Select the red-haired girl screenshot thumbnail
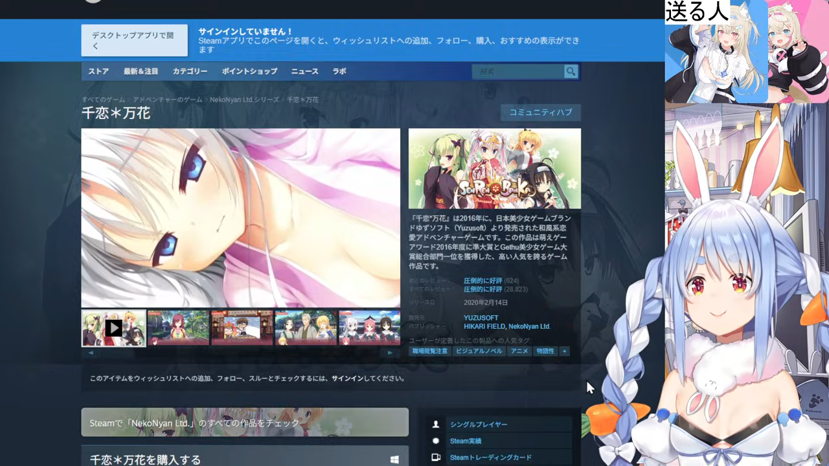Image resolution: width=829 pixels, height=466 pixels. pyautogui.click(x=178, y=327)
